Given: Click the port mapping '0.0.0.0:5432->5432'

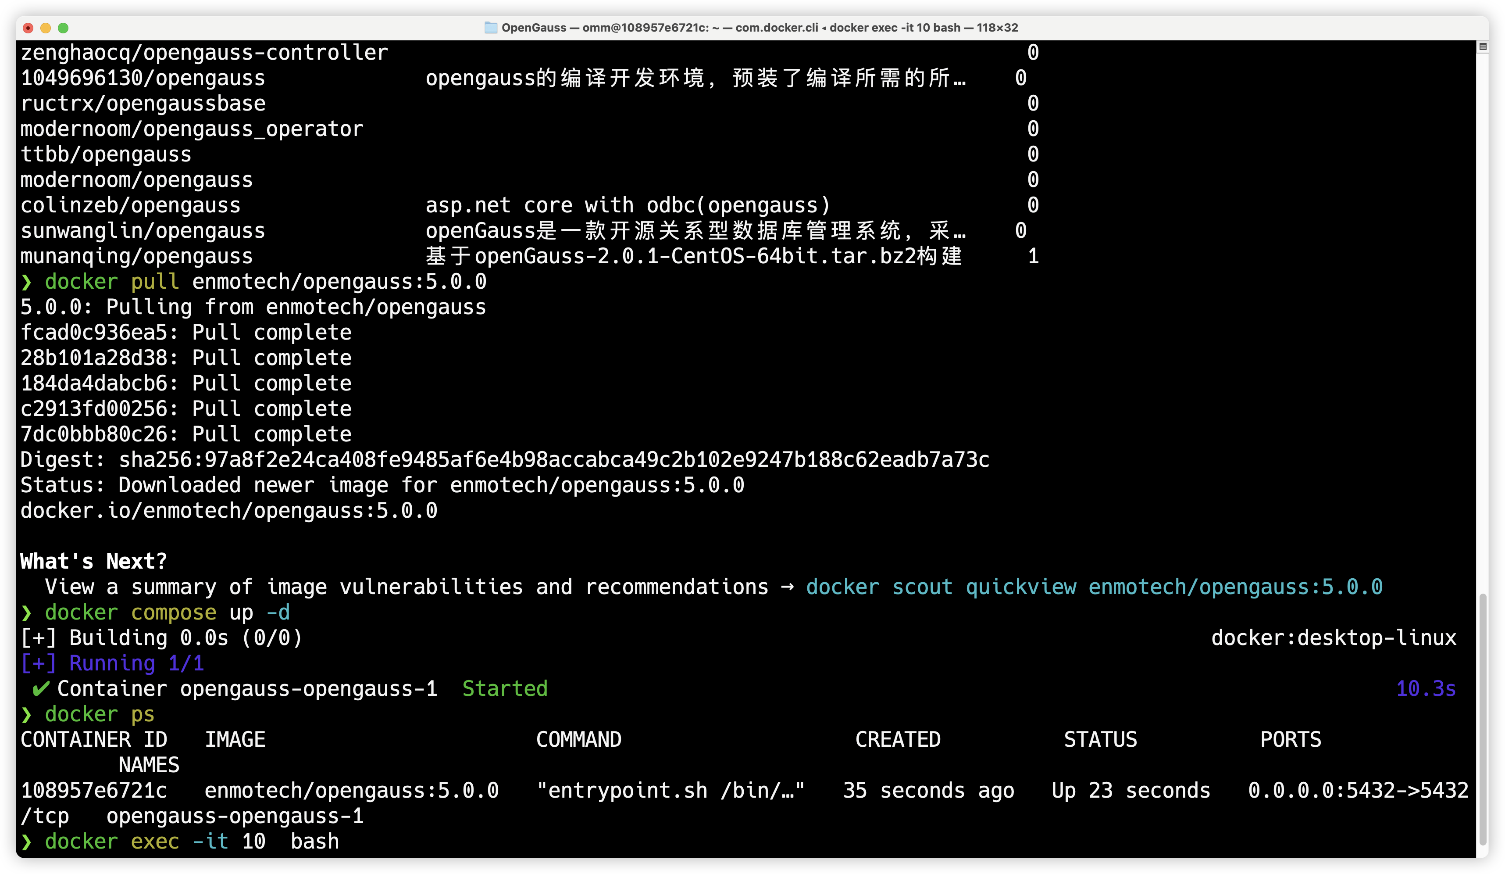Looking at the screenshot, I should click(x=1358, y=790).
